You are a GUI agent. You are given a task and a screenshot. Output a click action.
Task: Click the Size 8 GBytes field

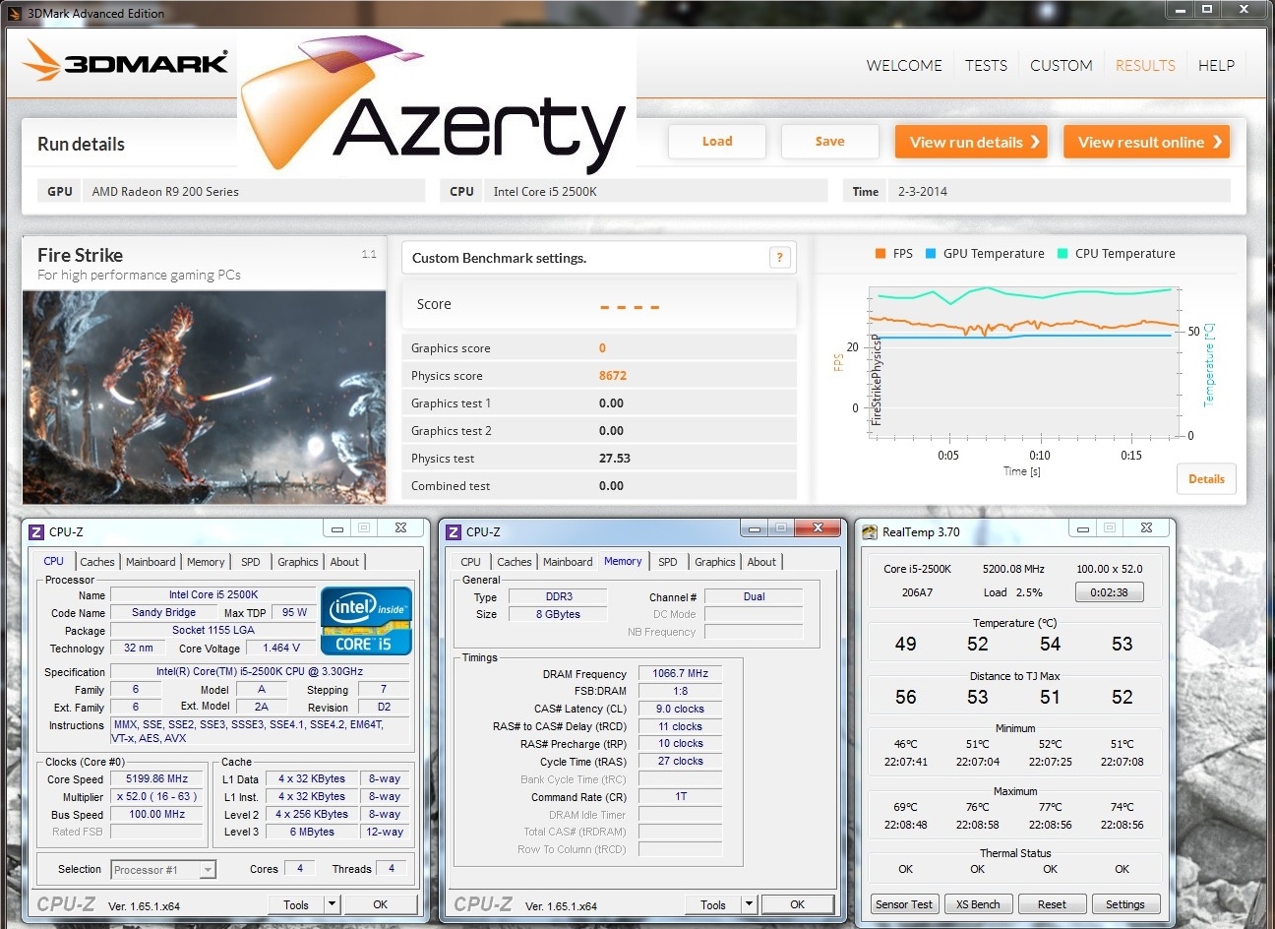(558, 614)
